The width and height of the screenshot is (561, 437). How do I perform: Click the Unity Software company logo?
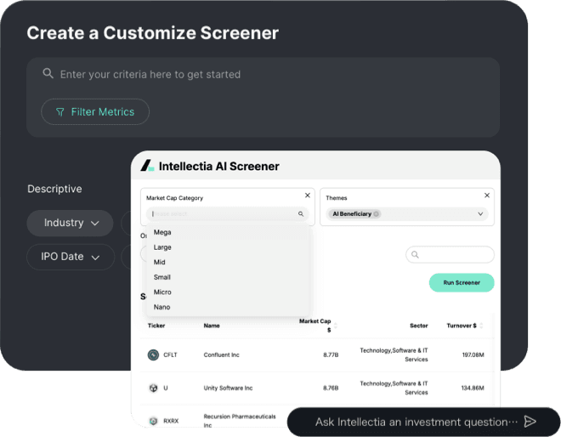tap(153, 388)
